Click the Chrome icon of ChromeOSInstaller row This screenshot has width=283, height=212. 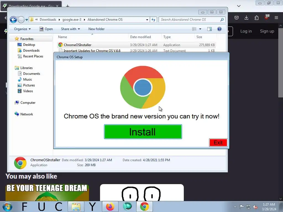tap(61, 45)
